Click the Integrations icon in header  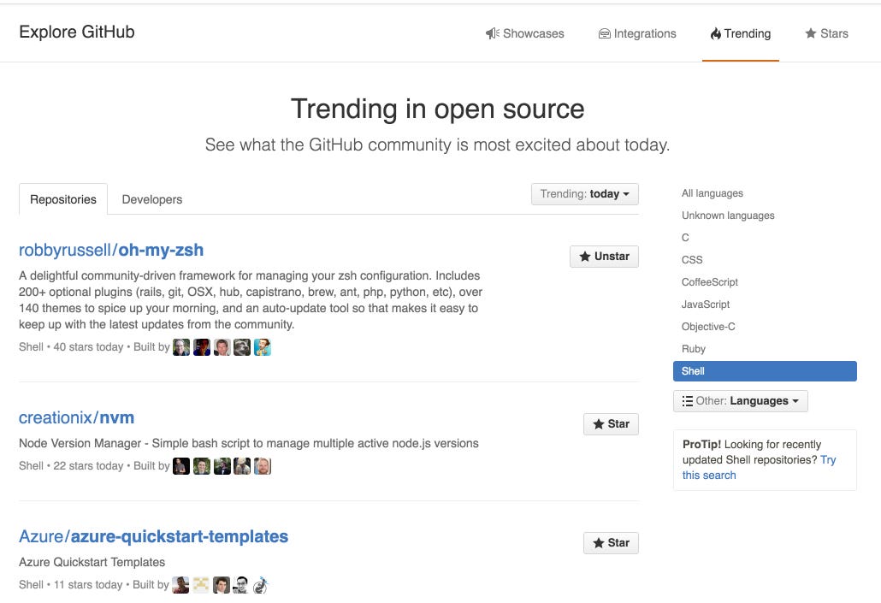pos(604,33)
